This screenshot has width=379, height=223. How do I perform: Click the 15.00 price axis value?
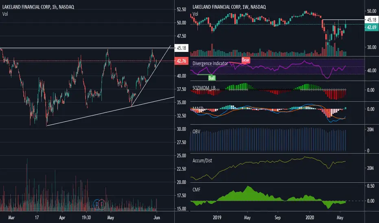tap(181, 209)
